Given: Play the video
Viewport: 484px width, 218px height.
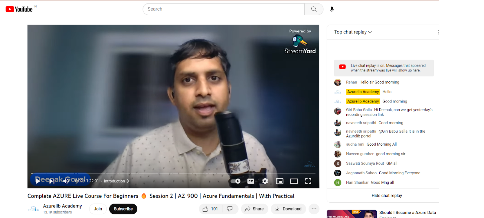Looking at the screenshot, I should tap(38, 181).
